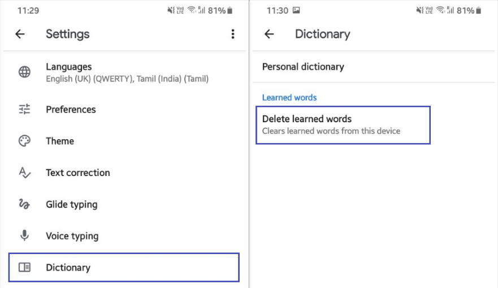Image resolution: width=498 pixels, height=288 pixels.
Task: Tap the Learned words section header
Action: click(x=289, y=97)
